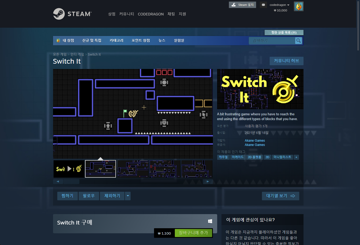Click the 아케이드 tag
This screenshot has width=360, height=245.
tap(238, 157)
